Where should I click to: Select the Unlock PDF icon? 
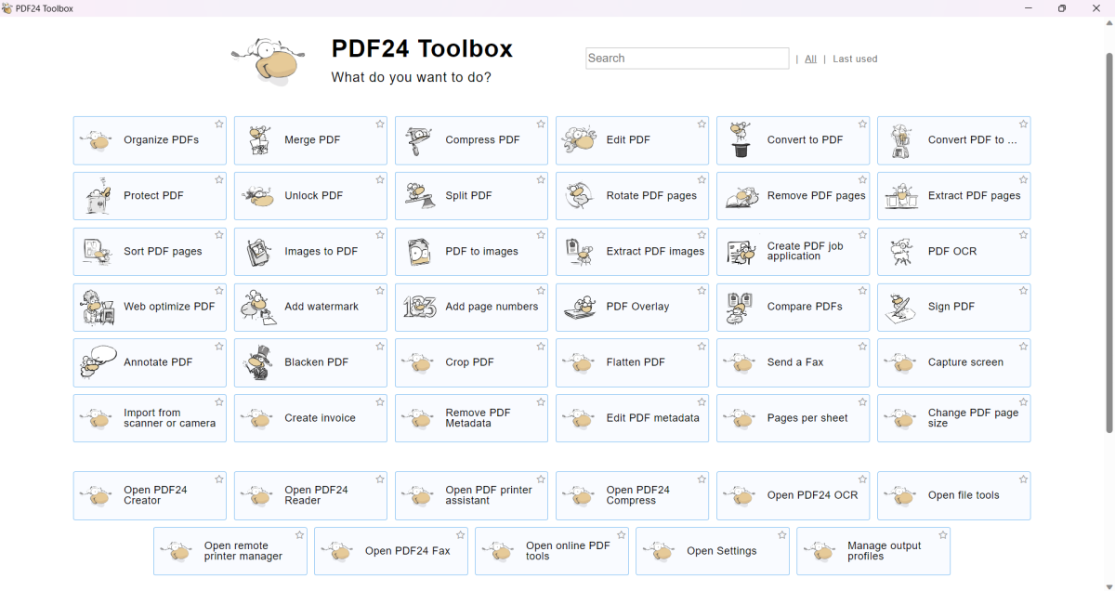pyautogui.click(x=257, y=196)
